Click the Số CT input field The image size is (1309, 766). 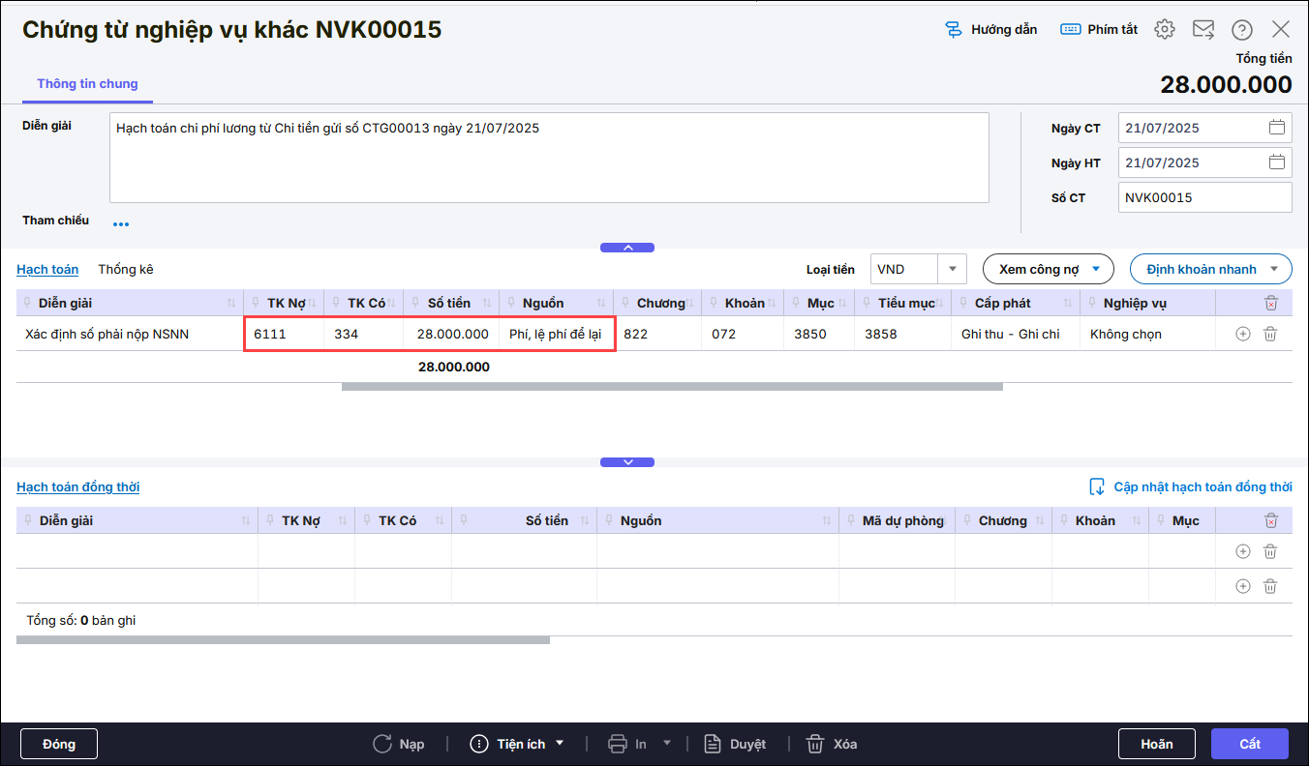1203,197
